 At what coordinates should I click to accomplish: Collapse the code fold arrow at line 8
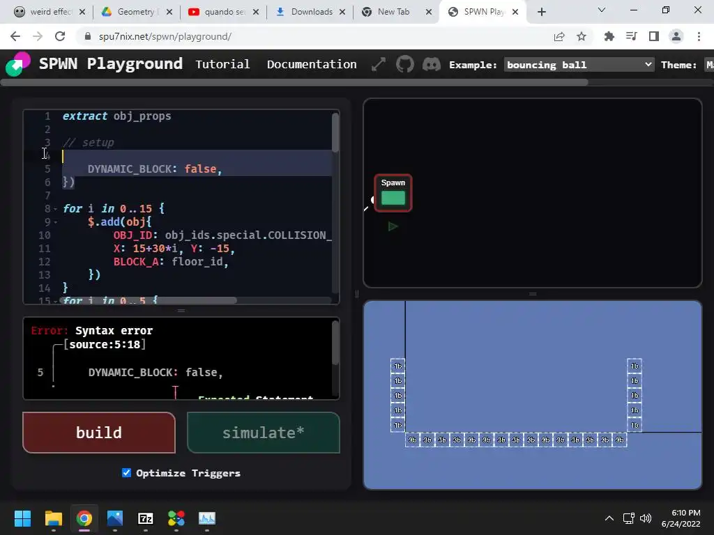(56, 209)
